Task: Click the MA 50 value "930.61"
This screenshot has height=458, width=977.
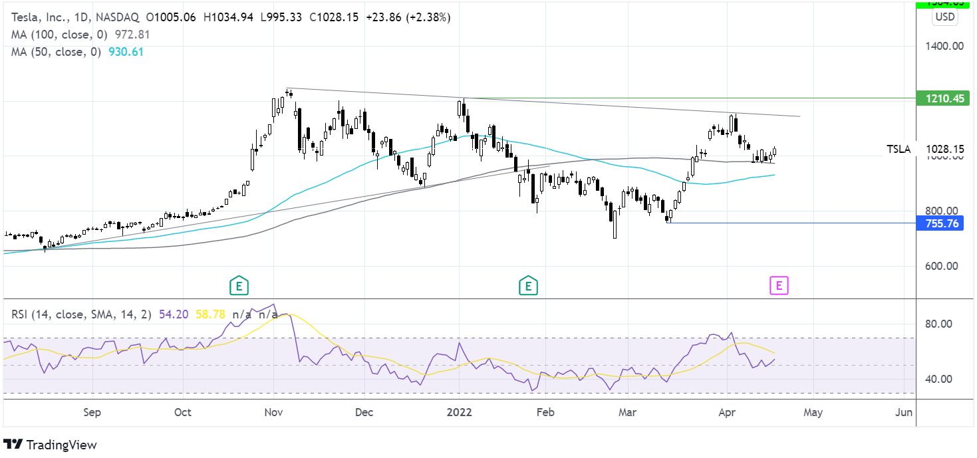Action: (125, 52)
